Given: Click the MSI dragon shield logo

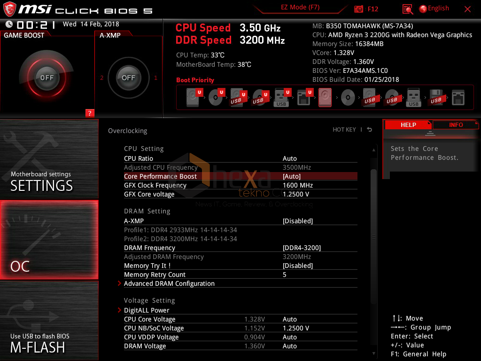Looking at the screenshot, I should coord(9,9).
